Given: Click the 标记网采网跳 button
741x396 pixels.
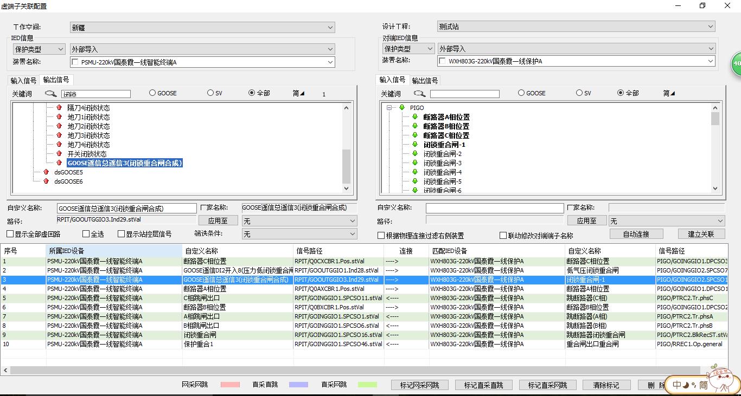Looking at the screenshot, I should pyautogui.click(x=419, y=385).
